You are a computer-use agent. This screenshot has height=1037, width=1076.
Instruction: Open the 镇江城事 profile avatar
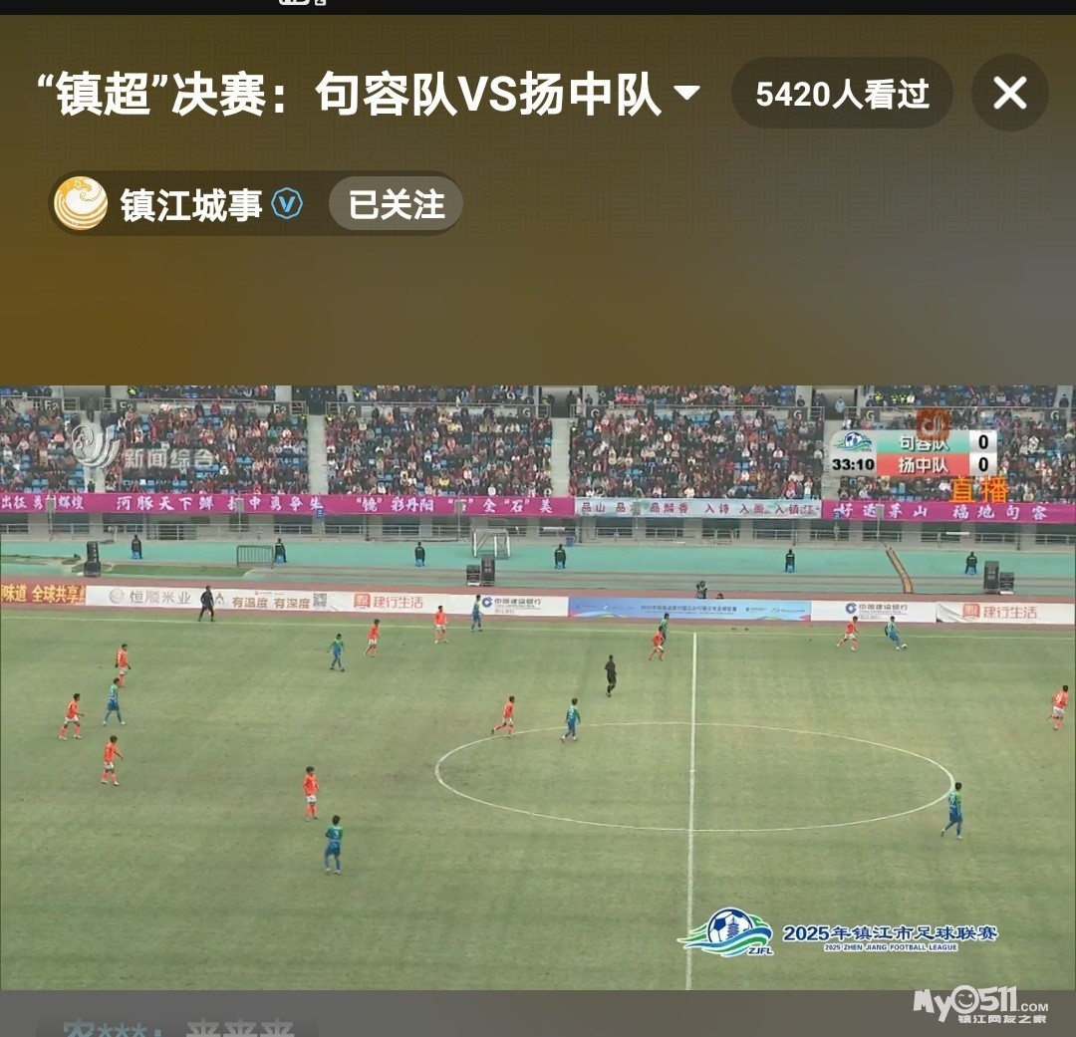(81, 203)
